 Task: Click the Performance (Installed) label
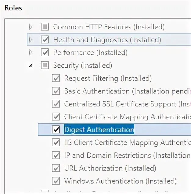point(90,53)
